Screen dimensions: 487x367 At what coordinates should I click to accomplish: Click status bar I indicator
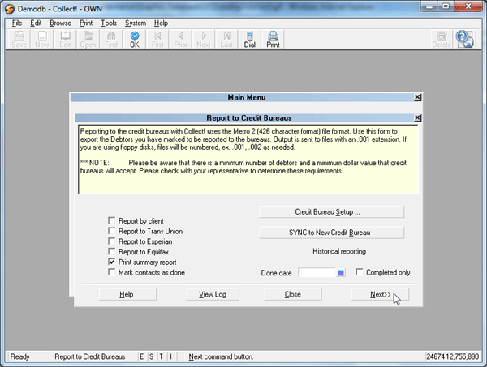[170, 356]
